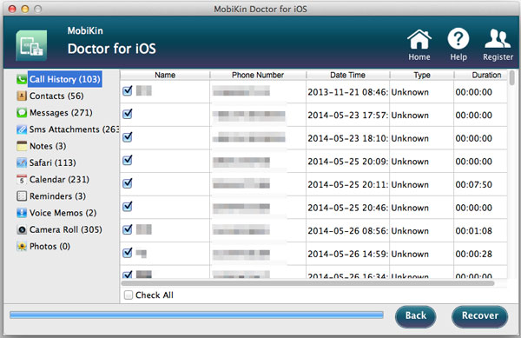521x338 pixels.
Task: Uncheck the 2014-05-25 20:09 call row
Action: [x=128, y=160]
